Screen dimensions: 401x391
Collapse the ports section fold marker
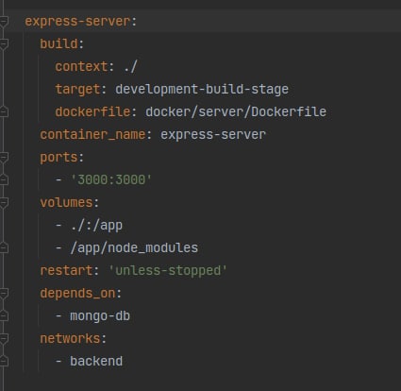point(4,157)
